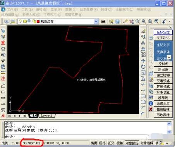This screenshot has height=147, width=175.
Task: Toggle 对象追踪 object tracking in status bar
Action: [x=147, y=143]
